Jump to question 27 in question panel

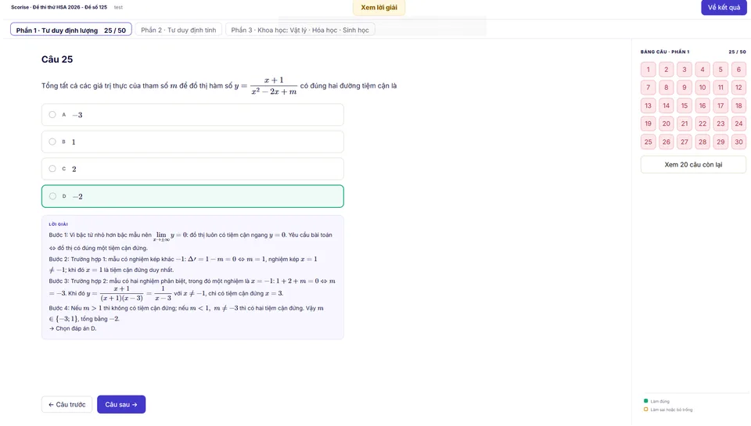click(x=685, y=141)
